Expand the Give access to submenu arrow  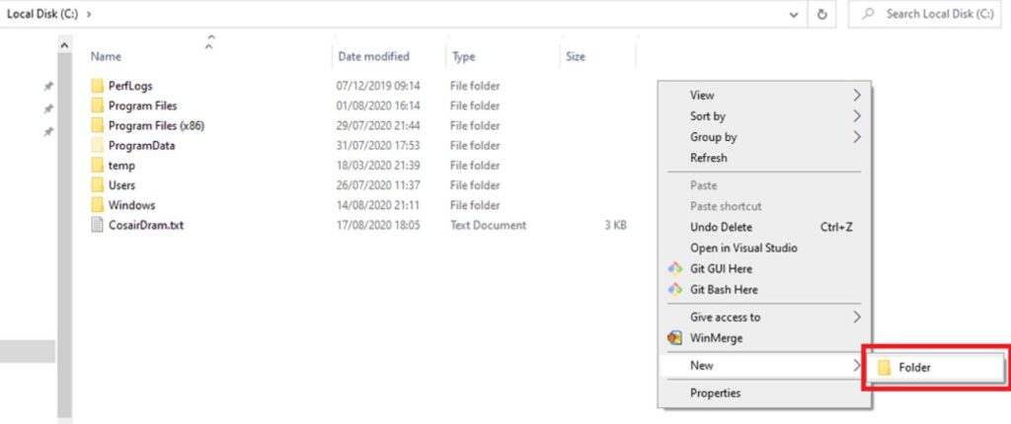[x=857, y=318]
